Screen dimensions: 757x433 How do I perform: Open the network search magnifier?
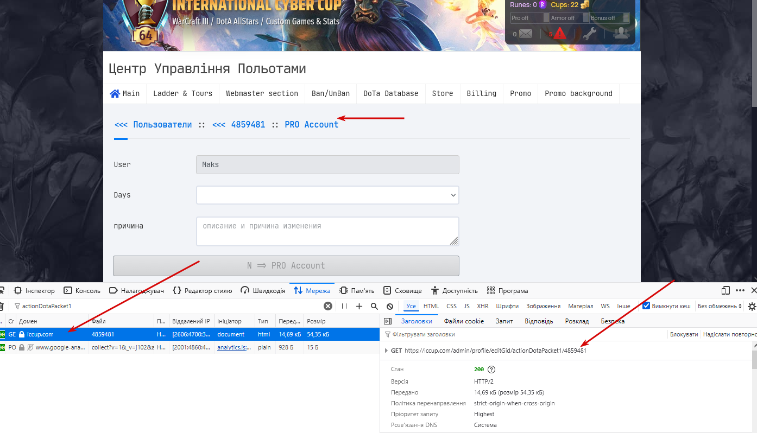(x=374, y=306)
